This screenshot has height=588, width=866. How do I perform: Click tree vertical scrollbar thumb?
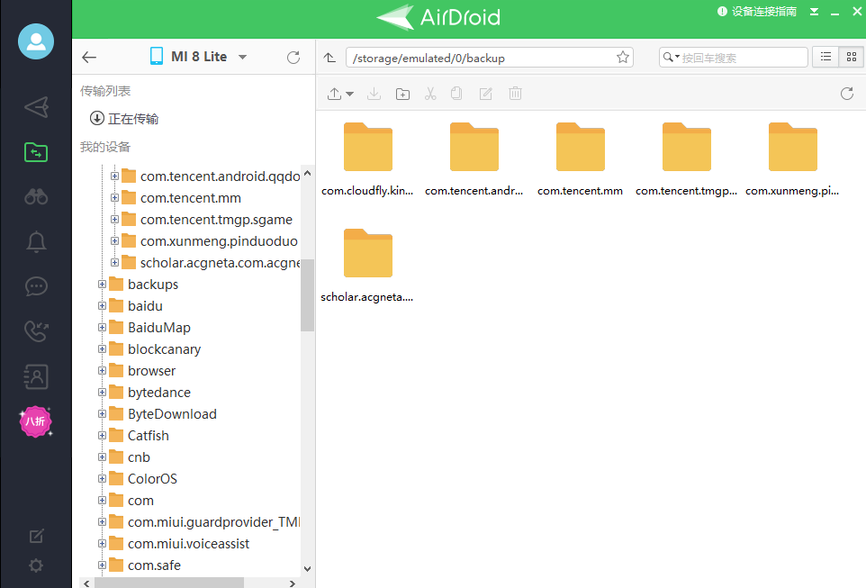(307, 295)
